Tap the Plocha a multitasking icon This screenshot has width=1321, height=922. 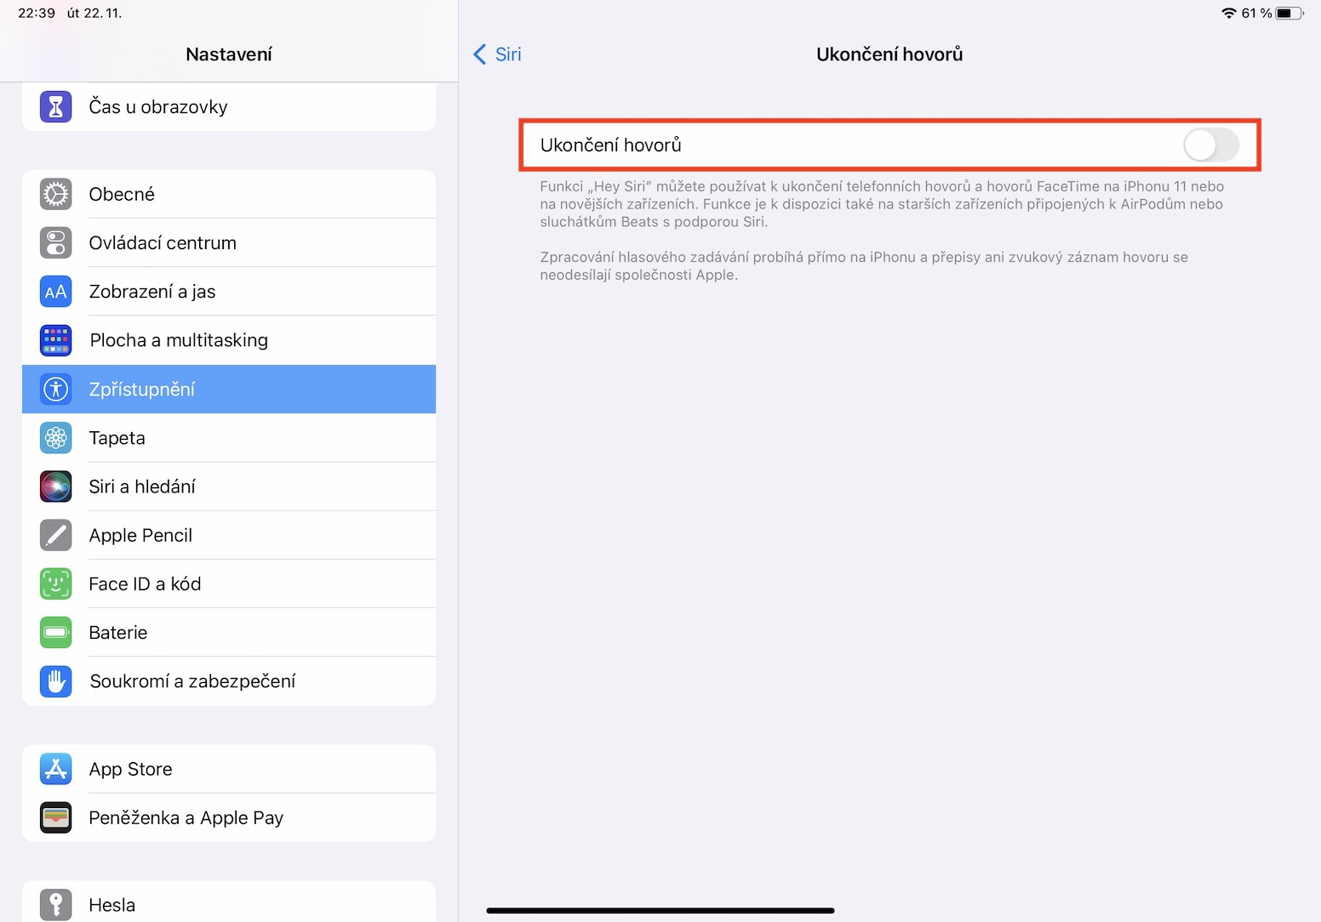pos(56,340)
